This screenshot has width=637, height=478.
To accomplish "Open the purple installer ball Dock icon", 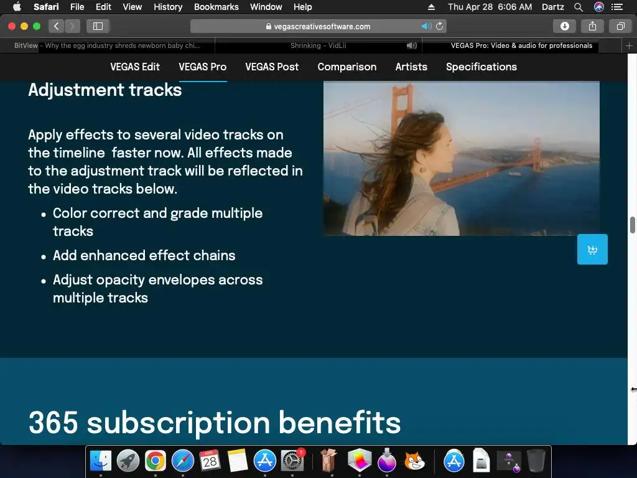I will click(387, 461).
